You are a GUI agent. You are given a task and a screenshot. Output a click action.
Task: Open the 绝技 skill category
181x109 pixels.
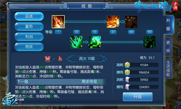point(29,47)
